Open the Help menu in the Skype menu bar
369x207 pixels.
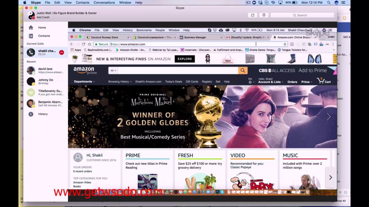tap(139, 3)
